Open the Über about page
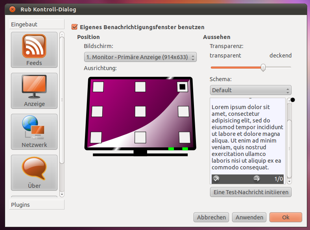Image resolution: width=310 pixels, height=230 pixels. (x=34, y=173)
